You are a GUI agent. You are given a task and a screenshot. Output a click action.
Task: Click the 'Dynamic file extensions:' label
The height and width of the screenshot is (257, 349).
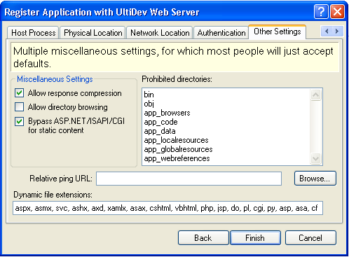tap(53, 195)
